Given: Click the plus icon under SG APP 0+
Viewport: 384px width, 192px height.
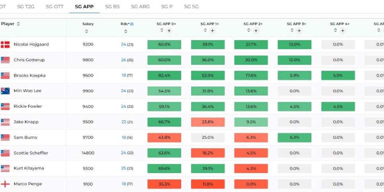Looking at the screenshot, I should click(x=169, y=31).
